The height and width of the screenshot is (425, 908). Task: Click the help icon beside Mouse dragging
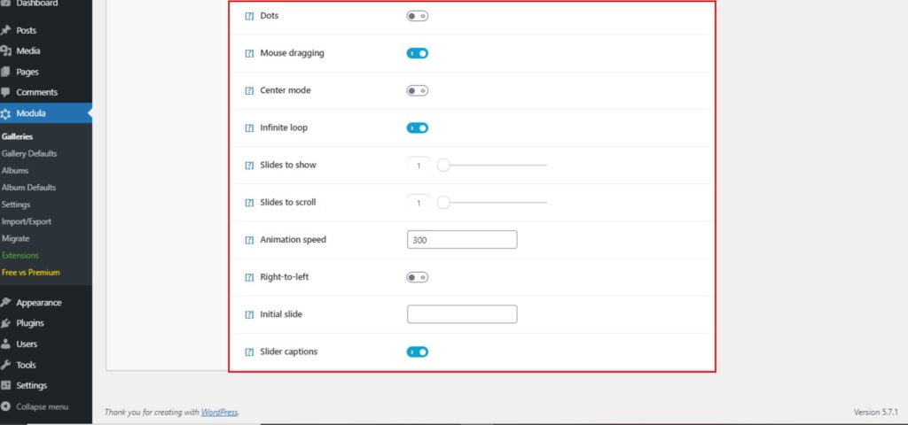249,53
